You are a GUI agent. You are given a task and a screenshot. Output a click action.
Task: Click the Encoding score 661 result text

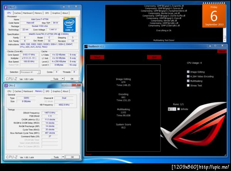pos(123,97)
